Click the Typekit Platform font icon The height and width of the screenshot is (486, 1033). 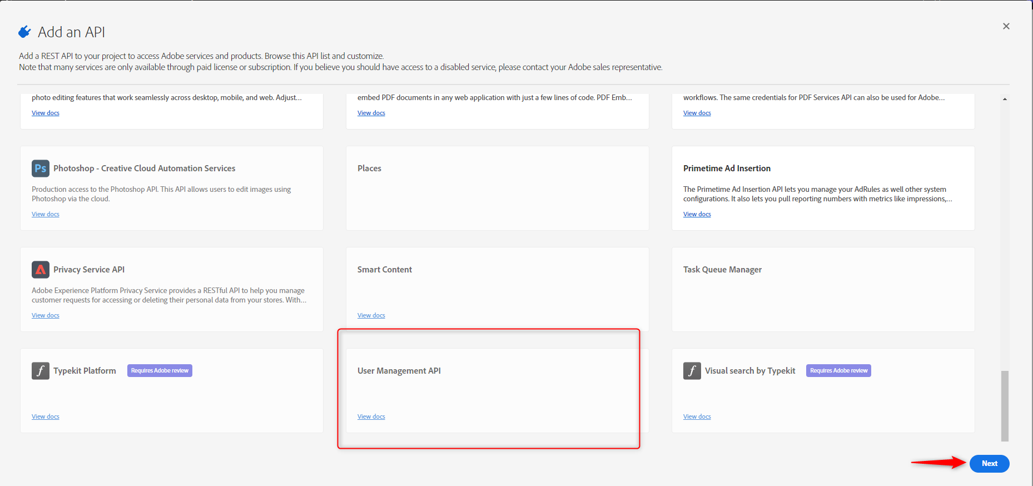pyautogui.click(x=41, y=371)
